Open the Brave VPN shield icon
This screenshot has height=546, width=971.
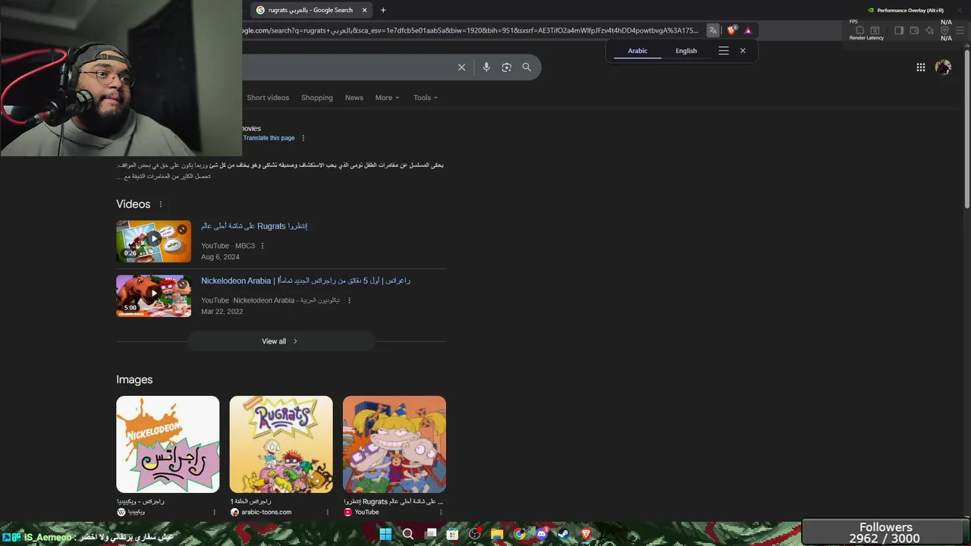[x=944, y=30]
